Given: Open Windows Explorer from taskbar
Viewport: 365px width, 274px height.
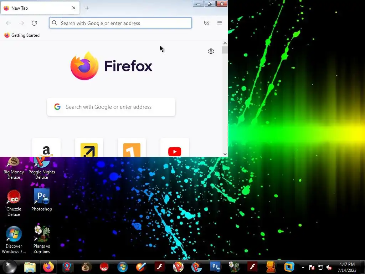Looking at the screenshot, I should [x=30, y=267].
